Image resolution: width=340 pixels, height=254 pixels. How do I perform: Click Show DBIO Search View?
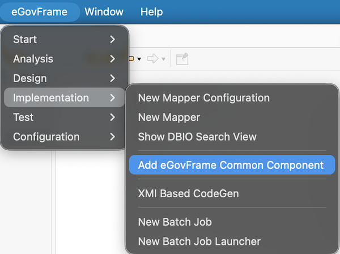pos(197,137)
